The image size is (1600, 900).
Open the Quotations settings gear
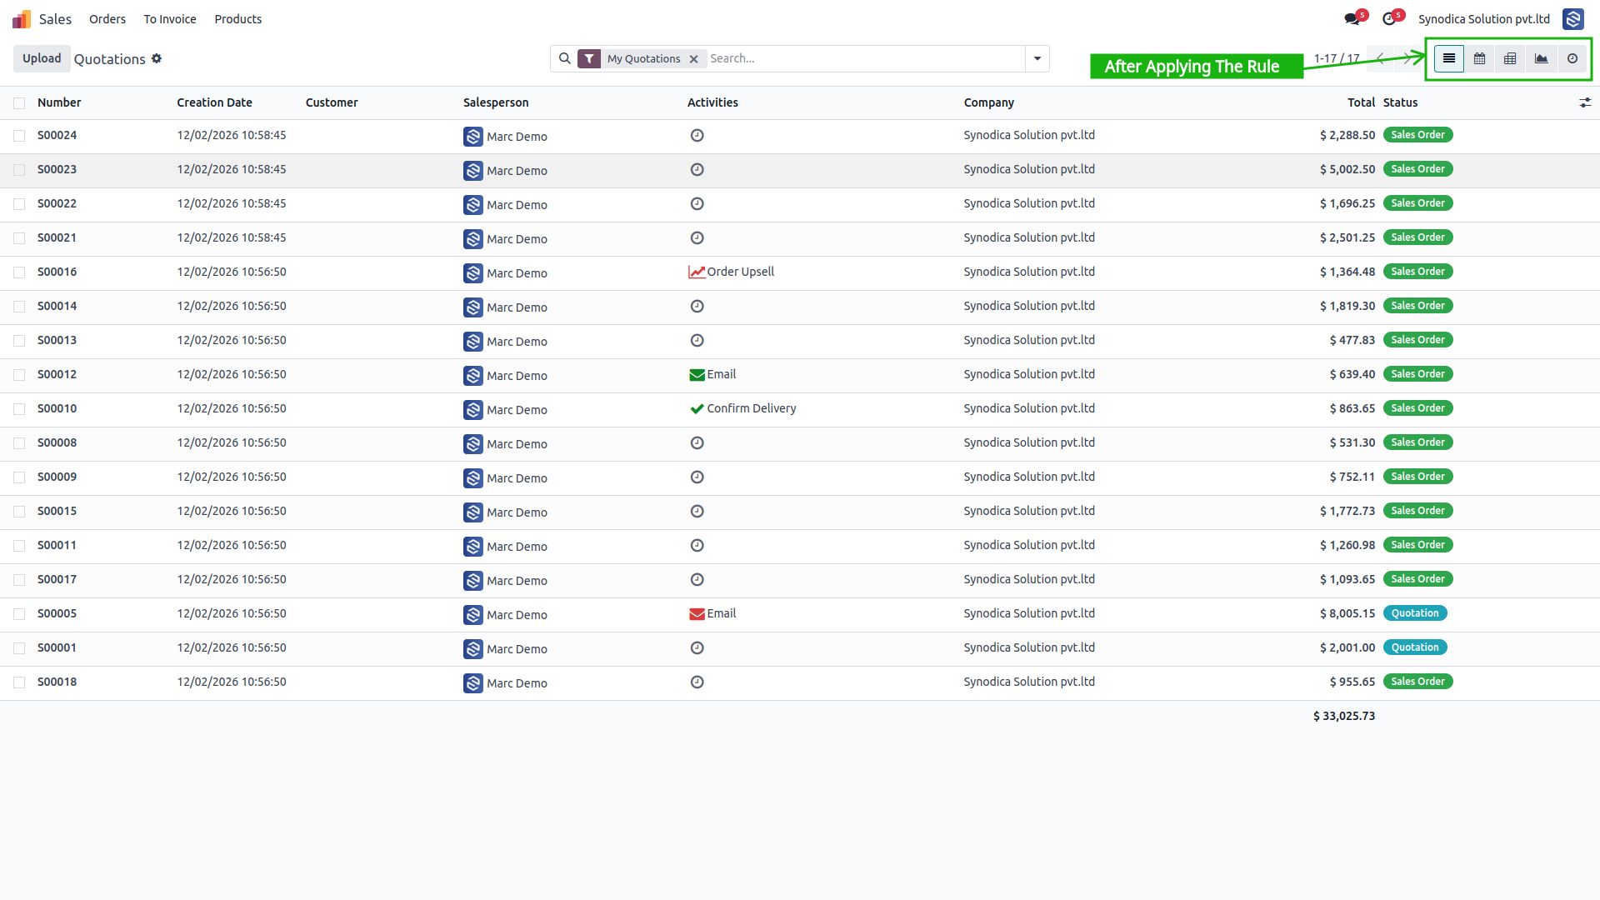[157, 58]
